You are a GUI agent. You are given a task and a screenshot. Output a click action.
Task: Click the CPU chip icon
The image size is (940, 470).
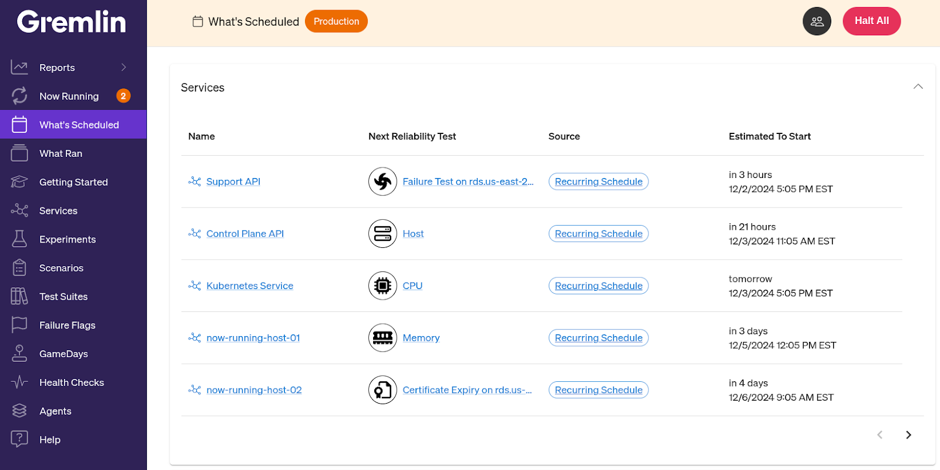pos(382,286)
